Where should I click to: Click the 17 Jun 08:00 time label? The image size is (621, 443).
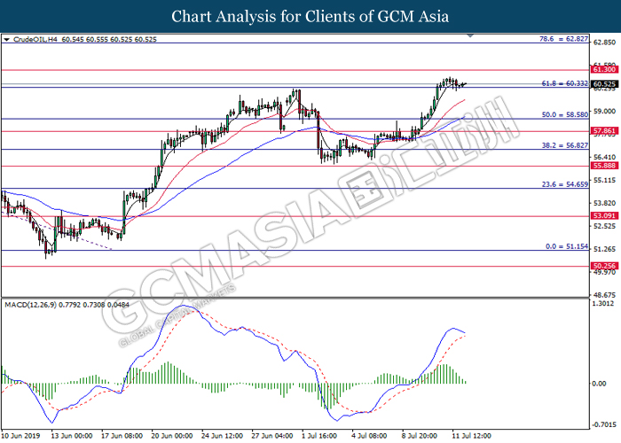(122, 436)
